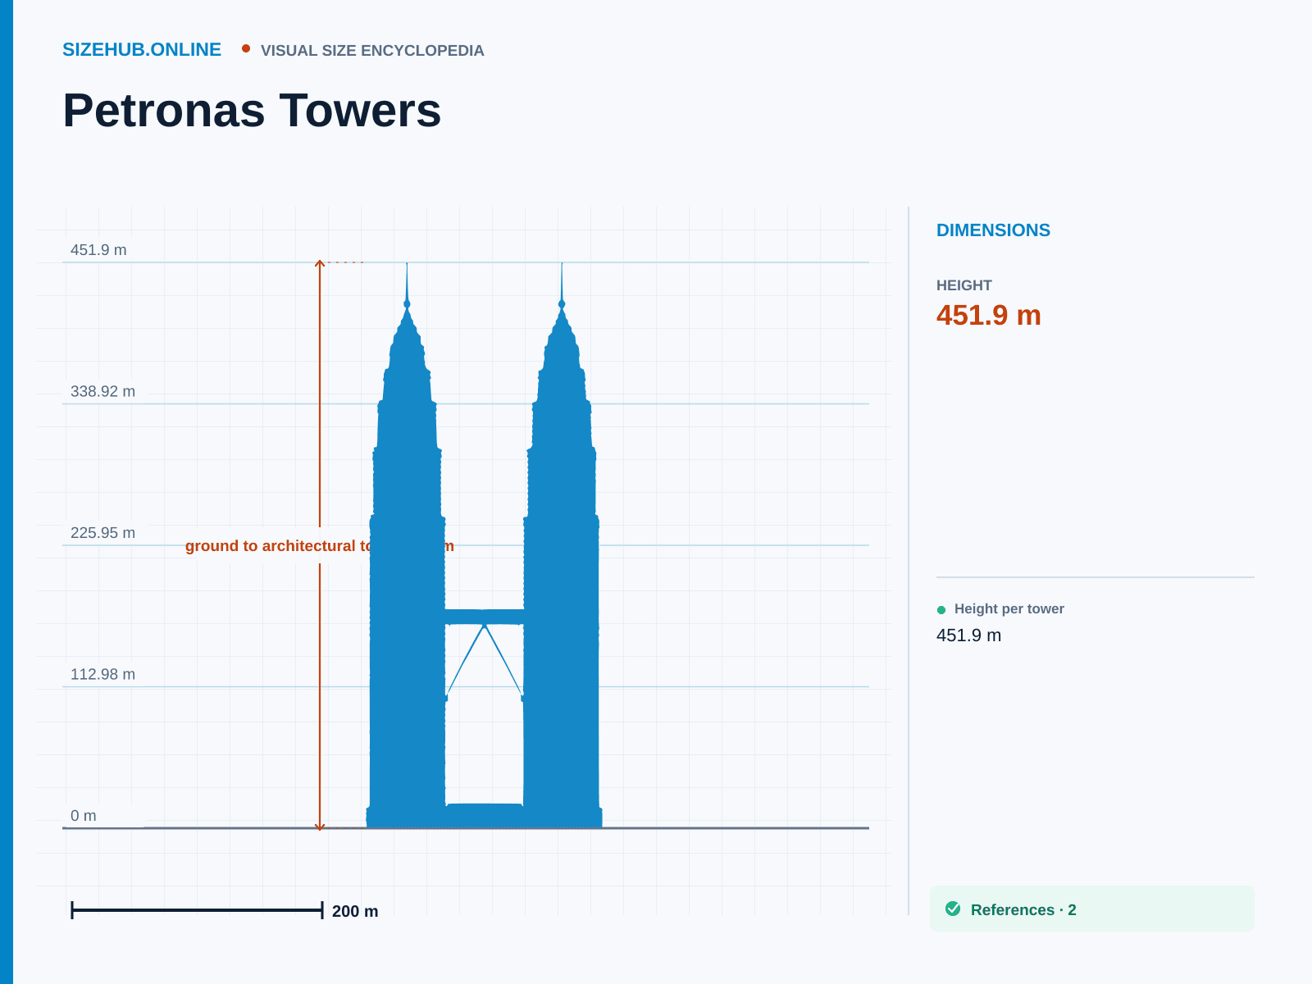
Task: Click the horizontal scale bar line
Action: 198,910
